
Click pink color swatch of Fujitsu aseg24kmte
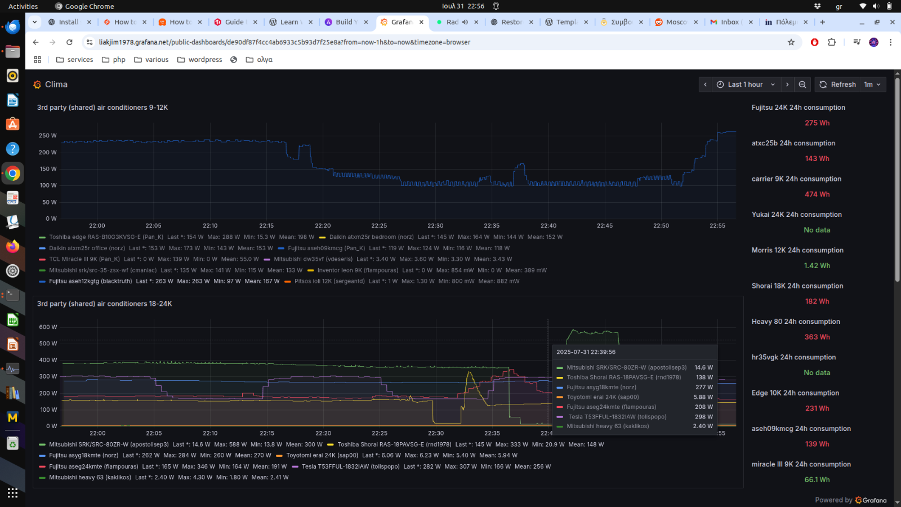(42, 466)
